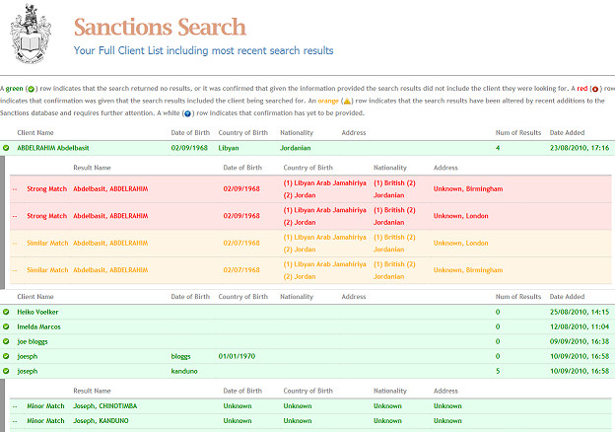Toggle dash marker on Similar Match London row
The height and width of the screenshot is (432, 615).
(x=14, y=243)
